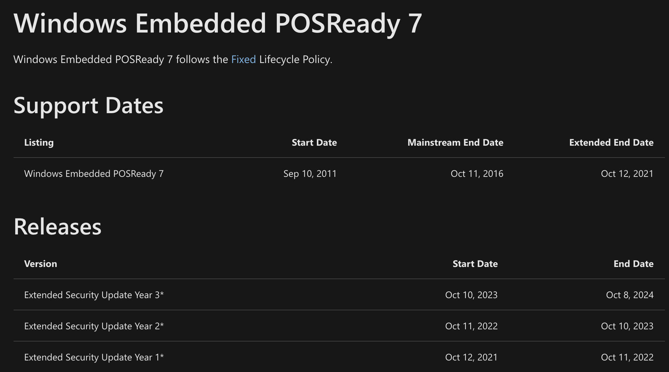Click the Version column header
The width and height of the screenshot is (669, 372).
point(40,264)
